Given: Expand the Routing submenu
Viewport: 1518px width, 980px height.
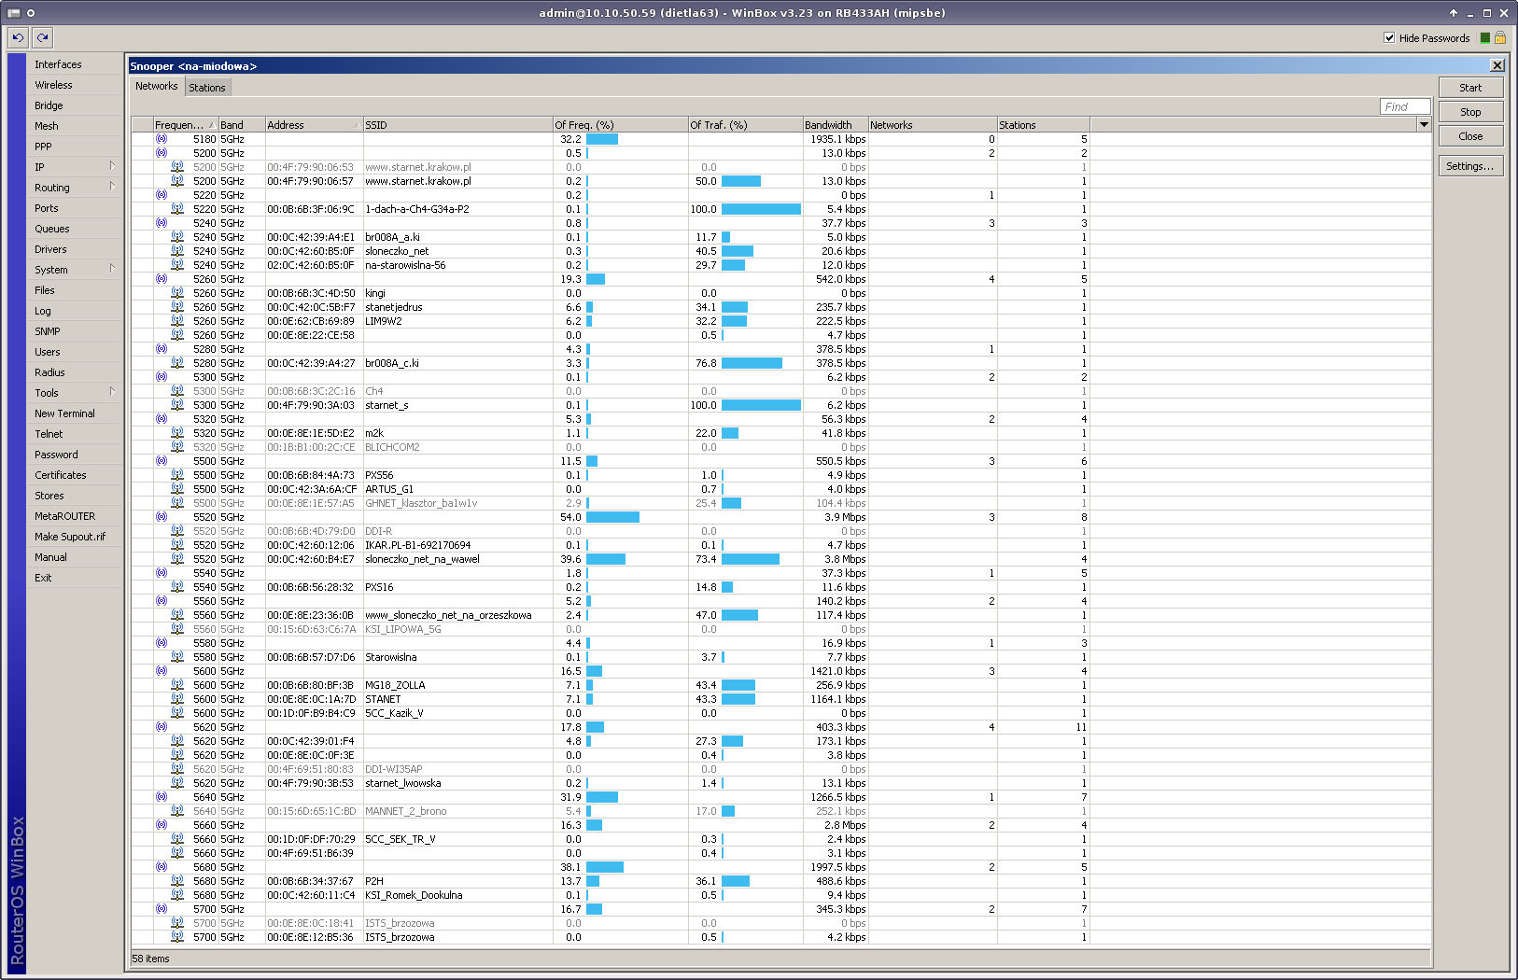Looking at the screenshot, I should (x=112, y=187).
